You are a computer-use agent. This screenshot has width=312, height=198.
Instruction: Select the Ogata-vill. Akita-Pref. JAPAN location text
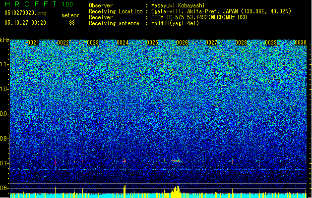(221, 11)
